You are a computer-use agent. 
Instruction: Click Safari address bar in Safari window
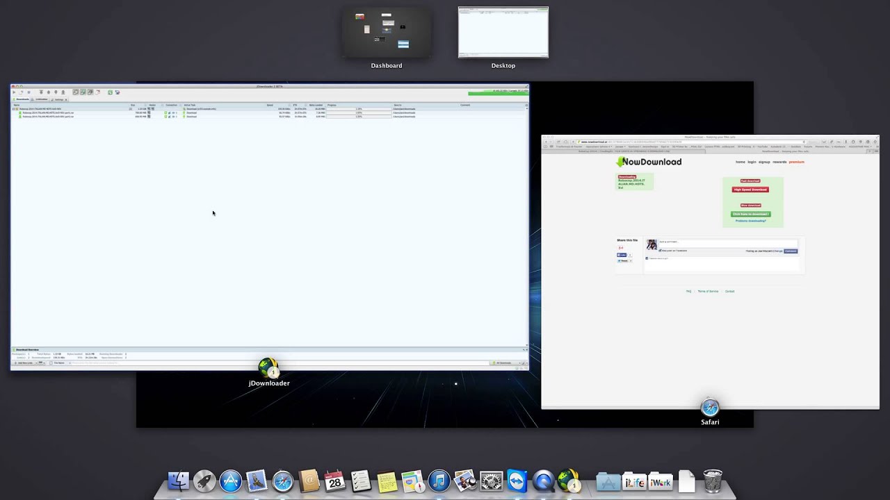click(690, 142)
